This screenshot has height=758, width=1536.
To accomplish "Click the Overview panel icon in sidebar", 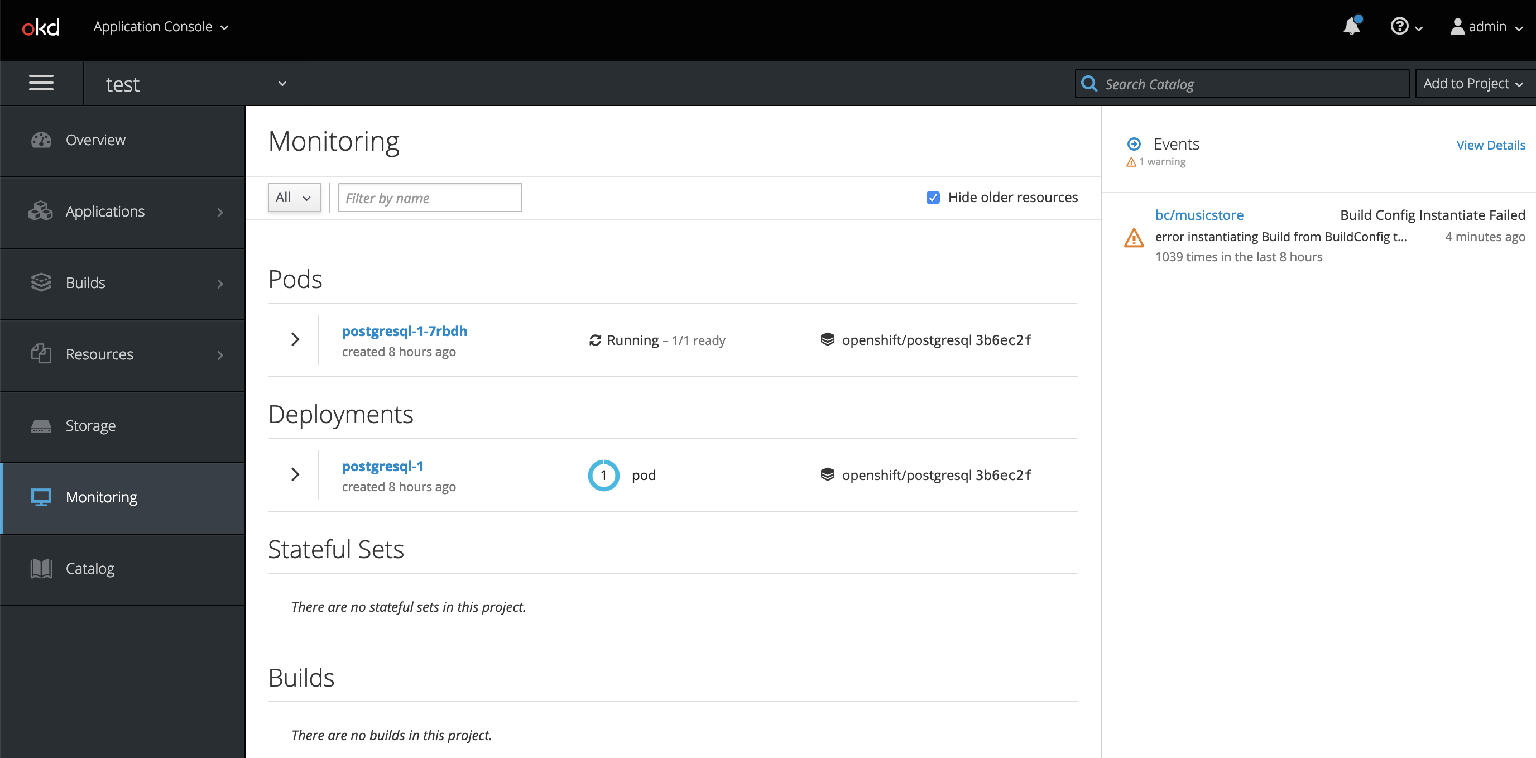I will [40, 139].
